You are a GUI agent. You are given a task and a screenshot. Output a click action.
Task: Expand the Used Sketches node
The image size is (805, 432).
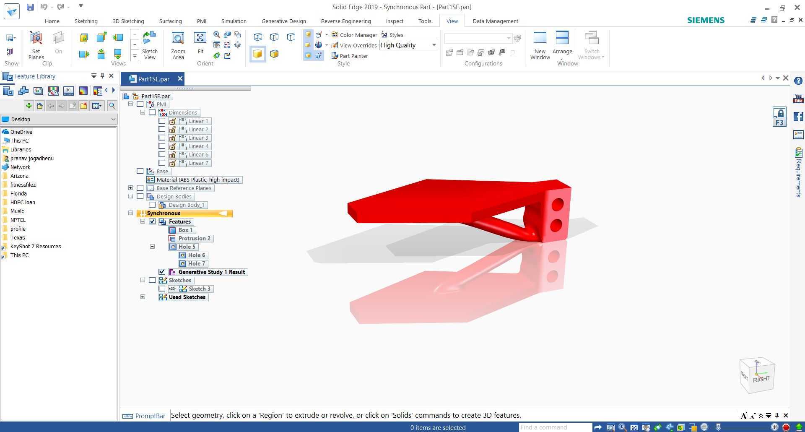[143, 297]
